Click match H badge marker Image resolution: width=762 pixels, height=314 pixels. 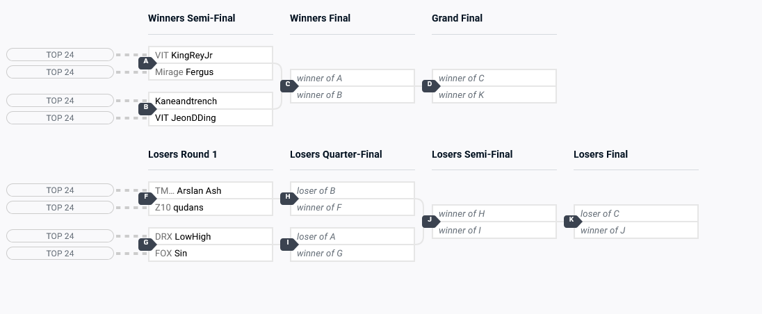pyautogui.click(x=288, y=198)
